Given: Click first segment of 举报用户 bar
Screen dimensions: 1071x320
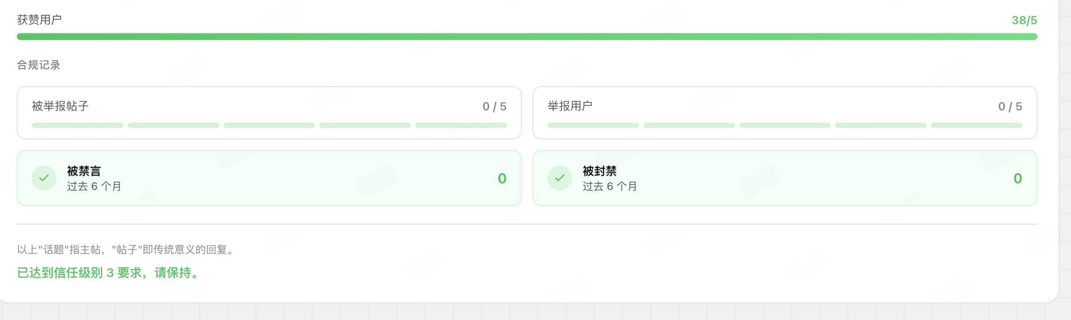Looking at the screenshot, I should point(593,125).
